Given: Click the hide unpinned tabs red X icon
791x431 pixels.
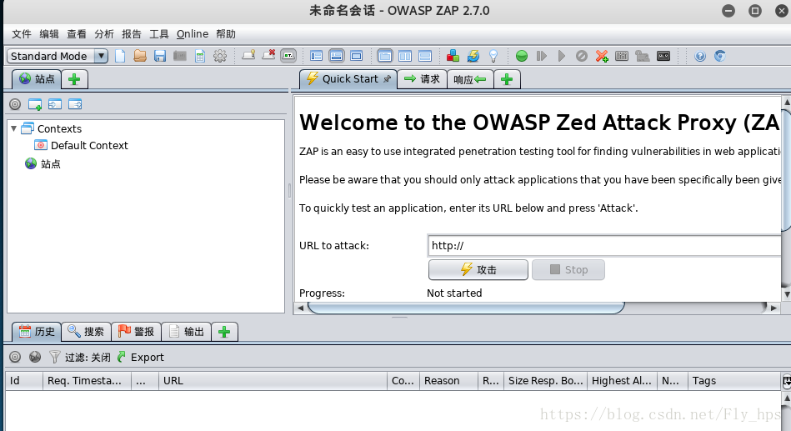Looking at the screenshot, I should 268,56.
